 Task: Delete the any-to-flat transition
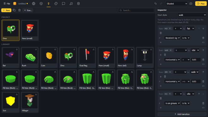pyautogui.click(x=161, y=33)
